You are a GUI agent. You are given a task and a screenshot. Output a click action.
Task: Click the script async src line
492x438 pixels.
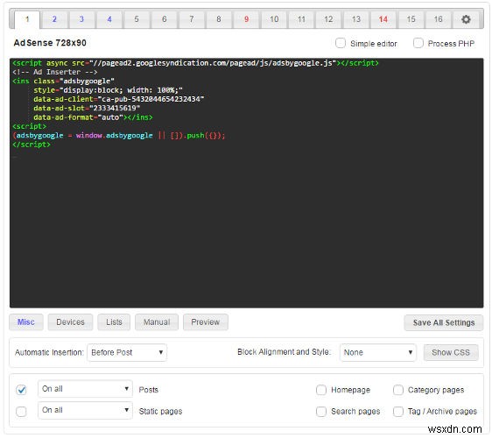point(195,63)
